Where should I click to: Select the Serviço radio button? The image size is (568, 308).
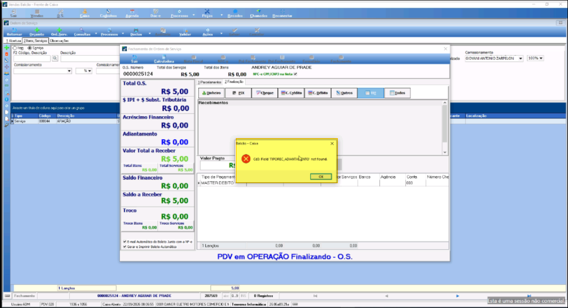coord(30,48)
